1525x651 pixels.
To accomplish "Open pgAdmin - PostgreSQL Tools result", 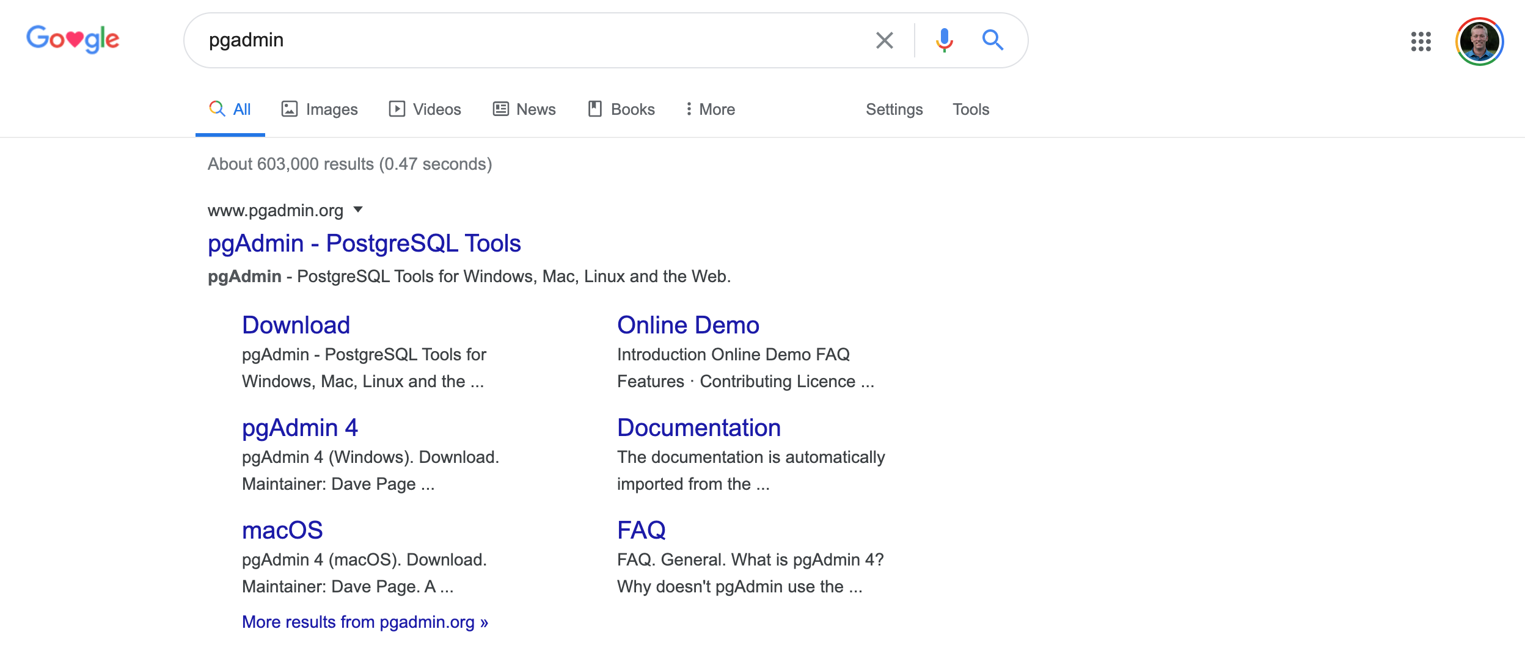I will pyautogui.click(x=364, y=243).
